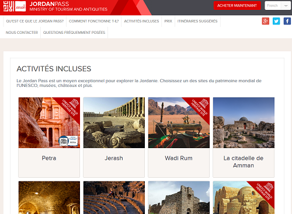Click the Jordan logo in the header
The image size is (292, 214).
[x=15, y=6]
